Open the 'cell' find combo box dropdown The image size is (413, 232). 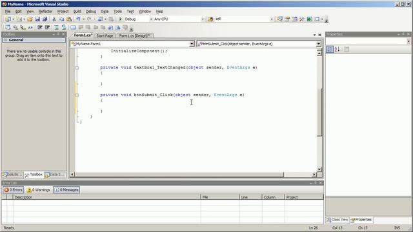coord(272,19)
